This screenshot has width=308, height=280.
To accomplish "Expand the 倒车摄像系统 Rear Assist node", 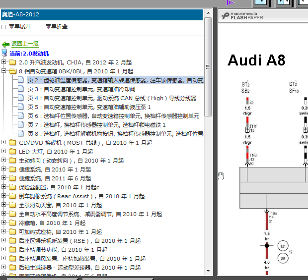I will tap(3, 196).
